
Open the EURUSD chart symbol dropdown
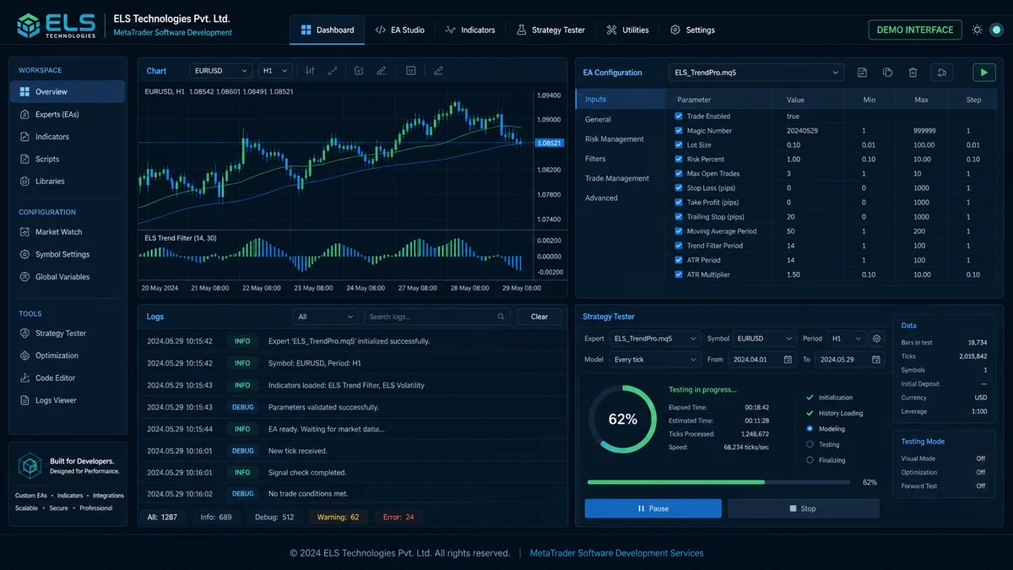[x=221, y=72]
